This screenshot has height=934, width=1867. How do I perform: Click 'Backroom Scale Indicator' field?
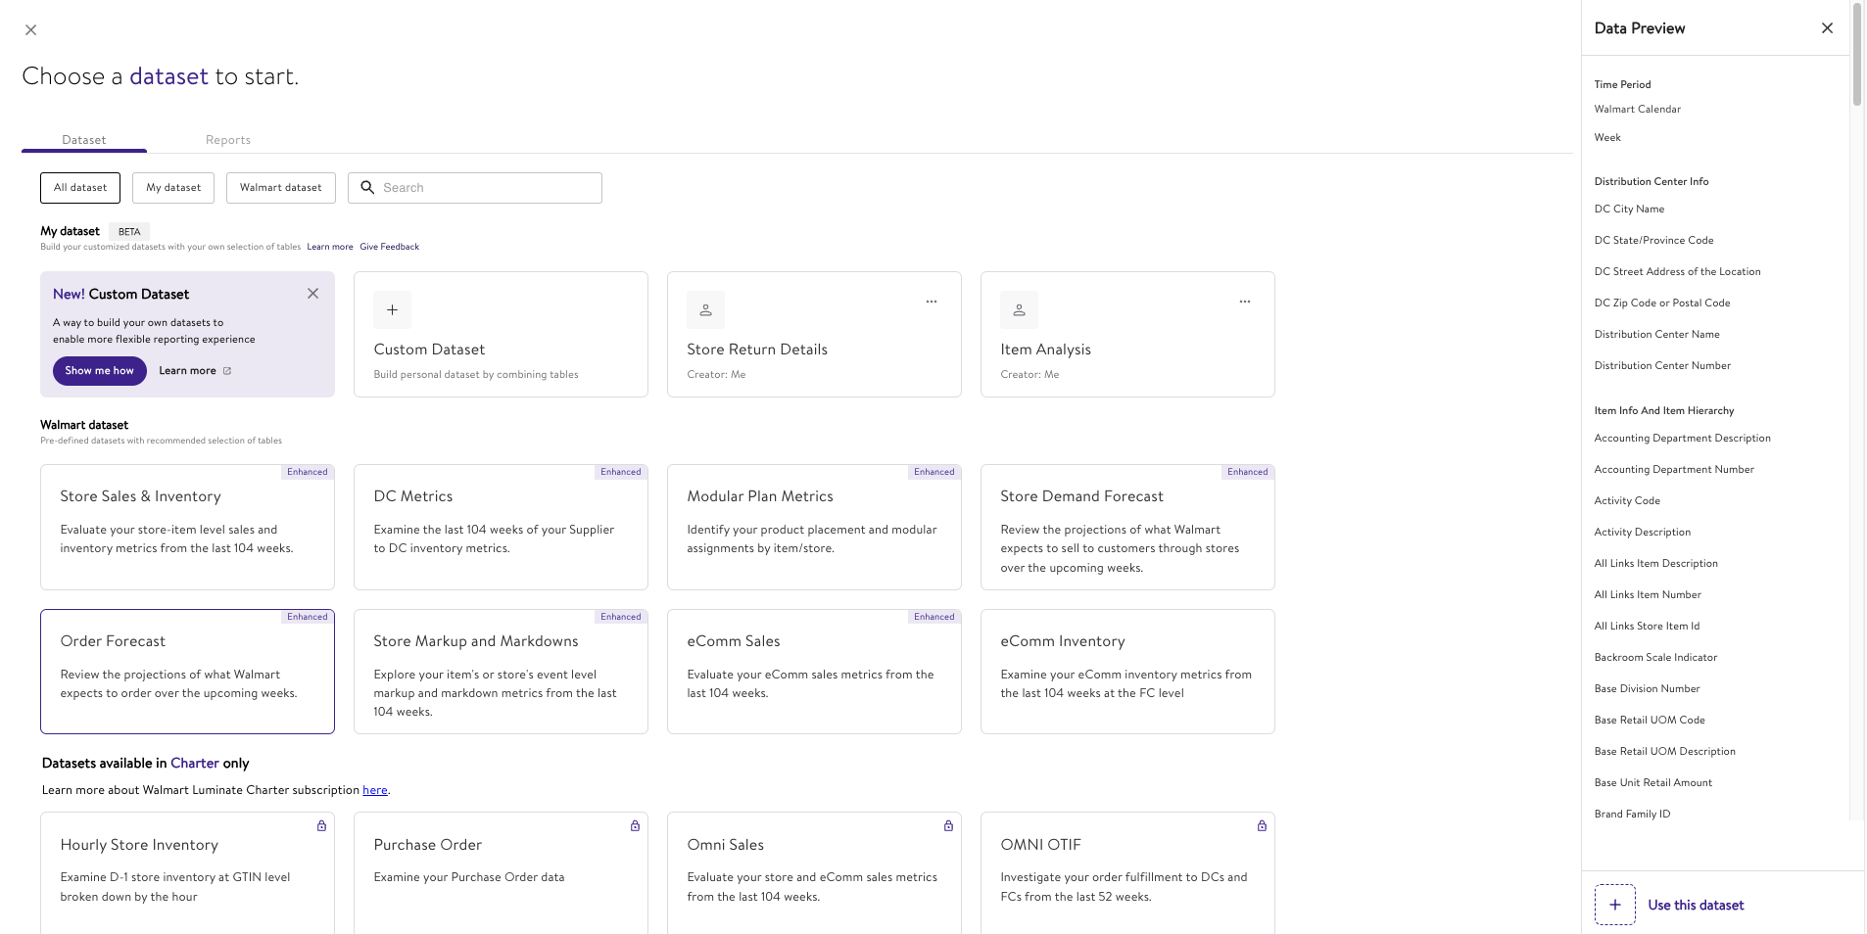[x=1655, y=658]
